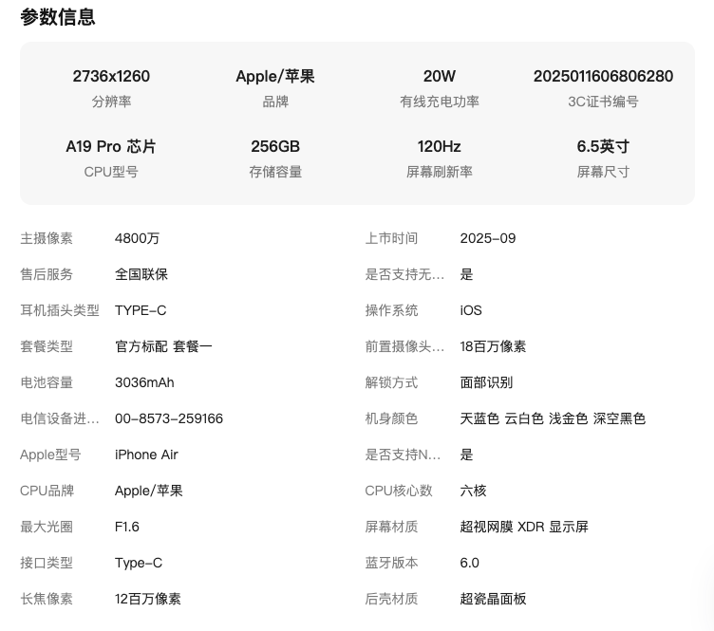Click the truncated 前置摄像头… label
The width and height of the screenshot is (714, 631).
click(x=404, y=346)
